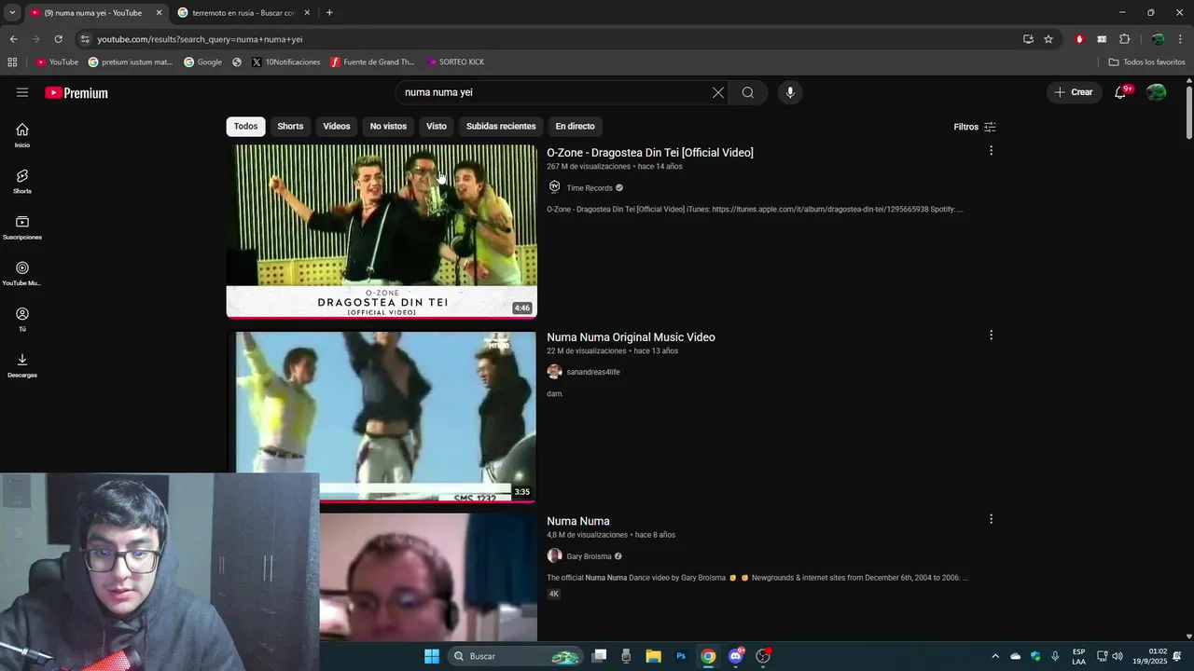This screenshot has height=671, width=1194.
Task: Open the Todos los favoritos folder
Action: pos(1146,62)
